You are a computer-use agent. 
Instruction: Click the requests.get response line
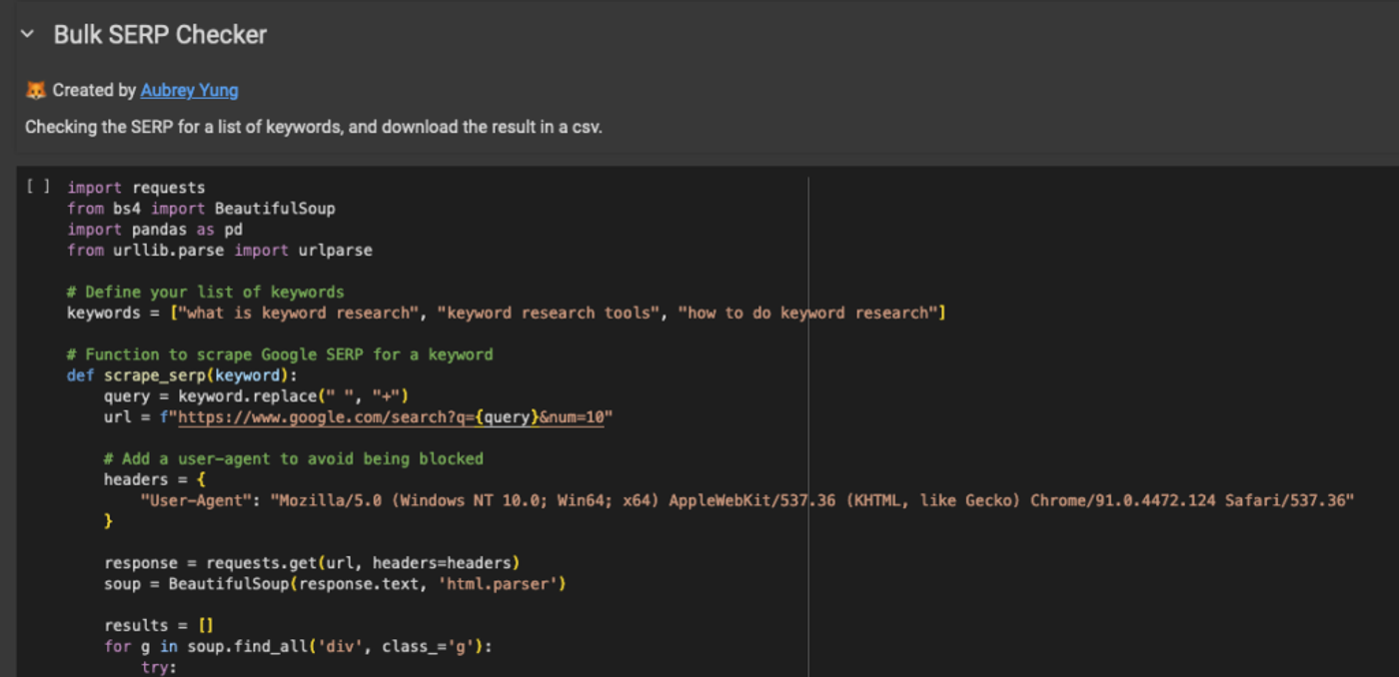310,562
